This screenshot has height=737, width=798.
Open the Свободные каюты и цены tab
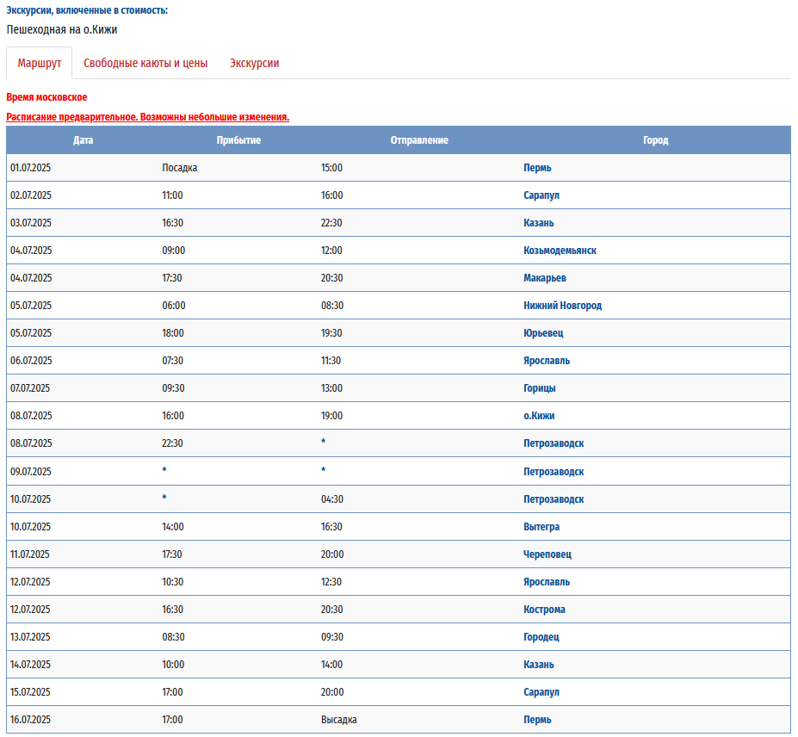(x=145, y=63)
